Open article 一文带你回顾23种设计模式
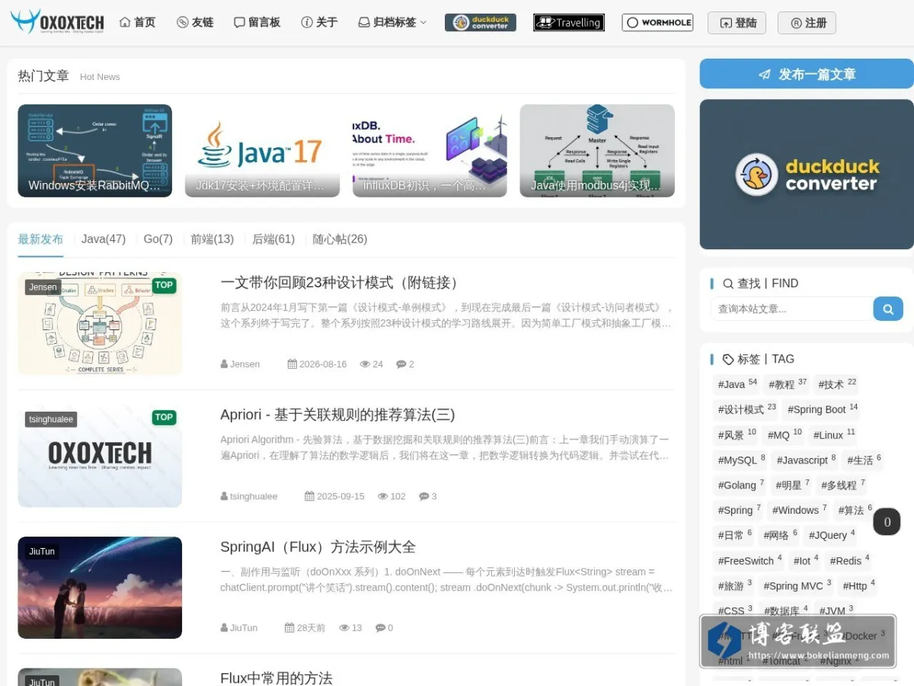914x686 pixels. click(x=342, y=283)
